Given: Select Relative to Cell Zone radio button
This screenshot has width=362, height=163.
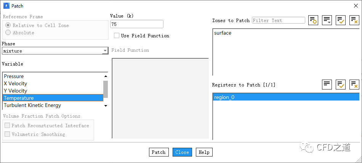Looking at the screenshot, I should [8, 26].
